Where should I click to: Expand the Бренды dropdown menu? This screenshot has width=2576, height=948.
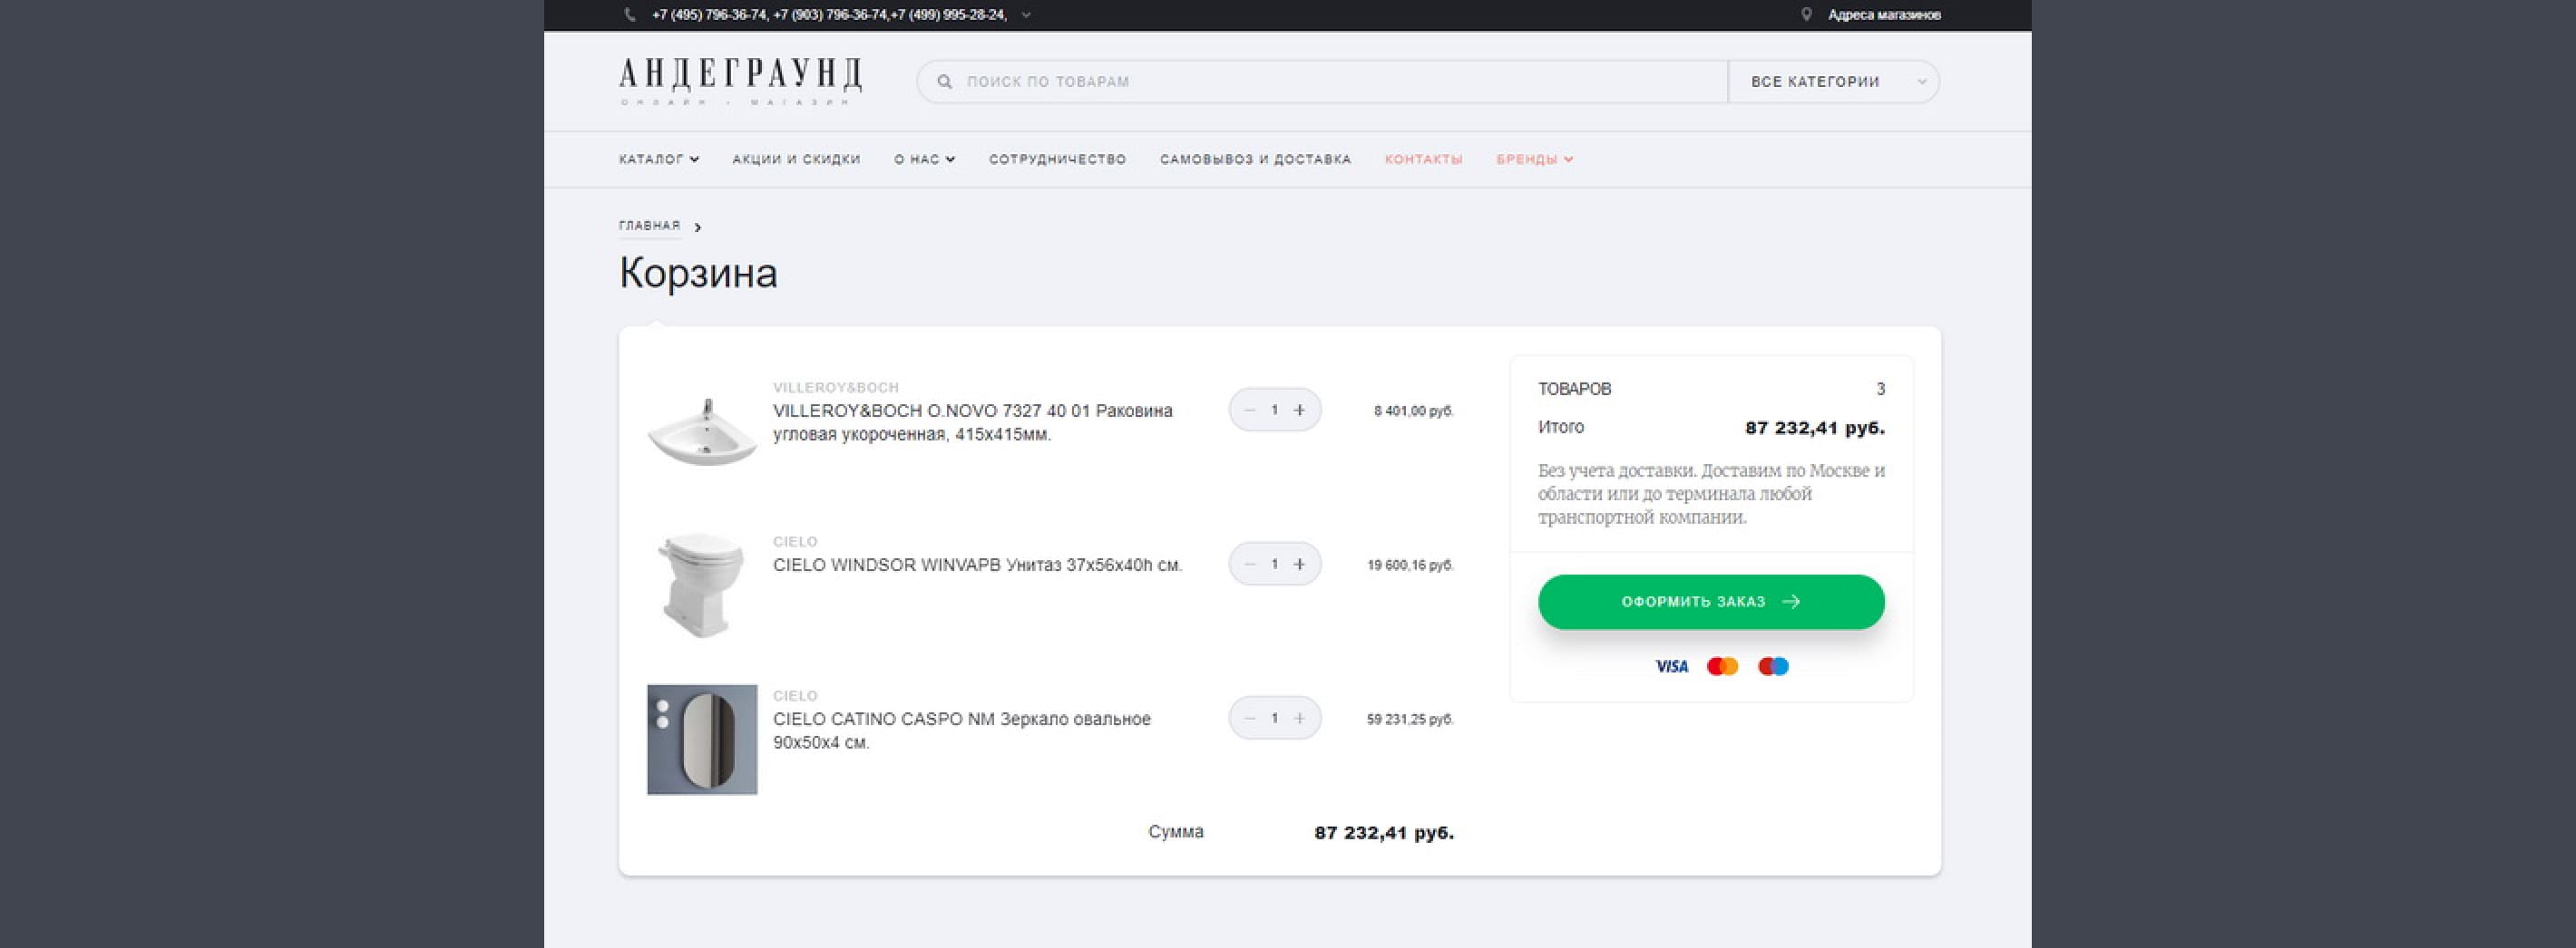1535,159
